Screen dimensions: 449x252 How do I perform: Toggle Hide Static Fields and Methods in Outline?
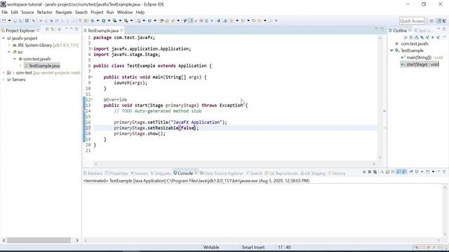(427, 37)
